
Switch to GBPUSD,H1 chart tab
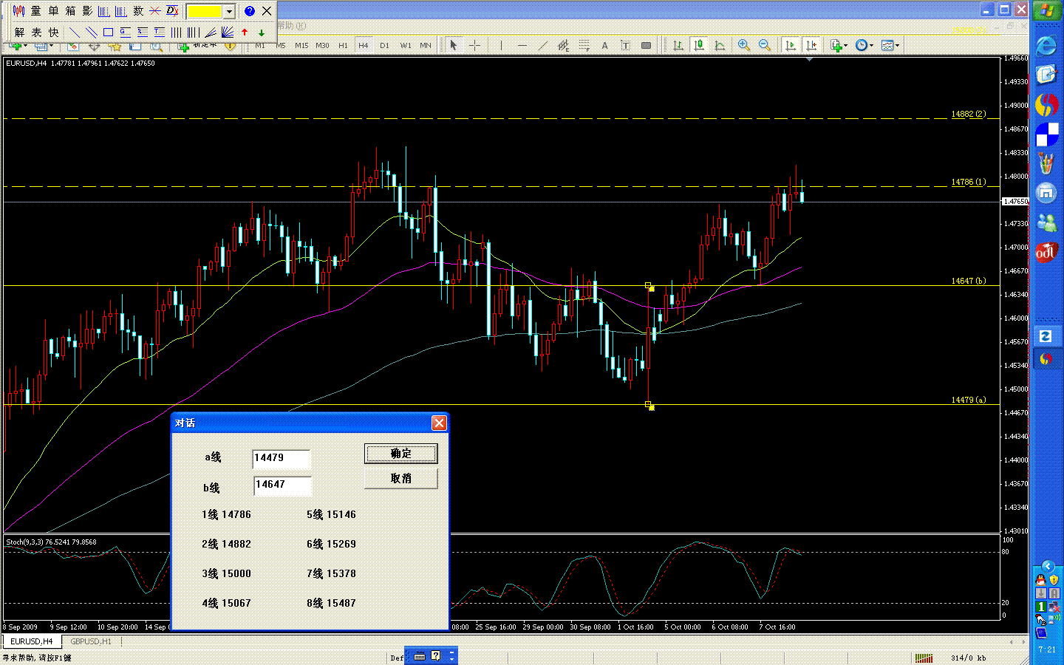91,641
